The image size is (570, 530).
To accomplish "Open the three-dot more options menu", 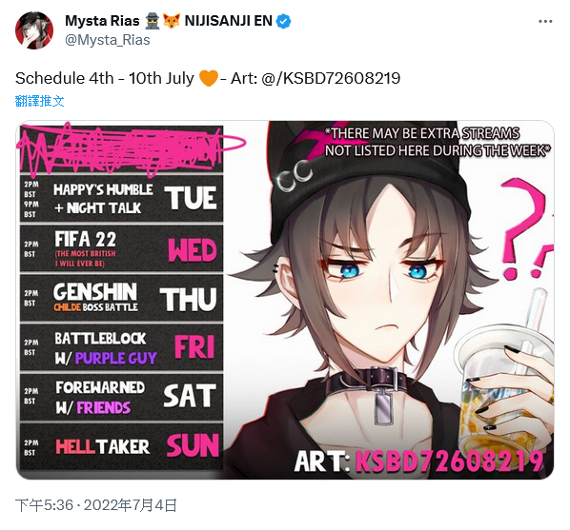I will 545,22.
